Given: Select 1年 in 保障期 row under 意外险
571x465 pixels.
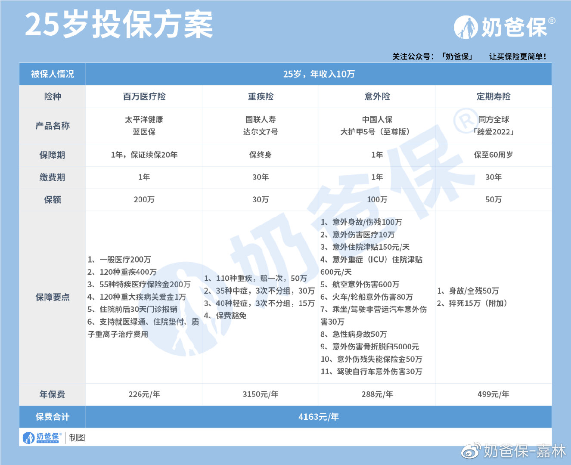Looking at the screenshot, I should [x=377, y=155].
